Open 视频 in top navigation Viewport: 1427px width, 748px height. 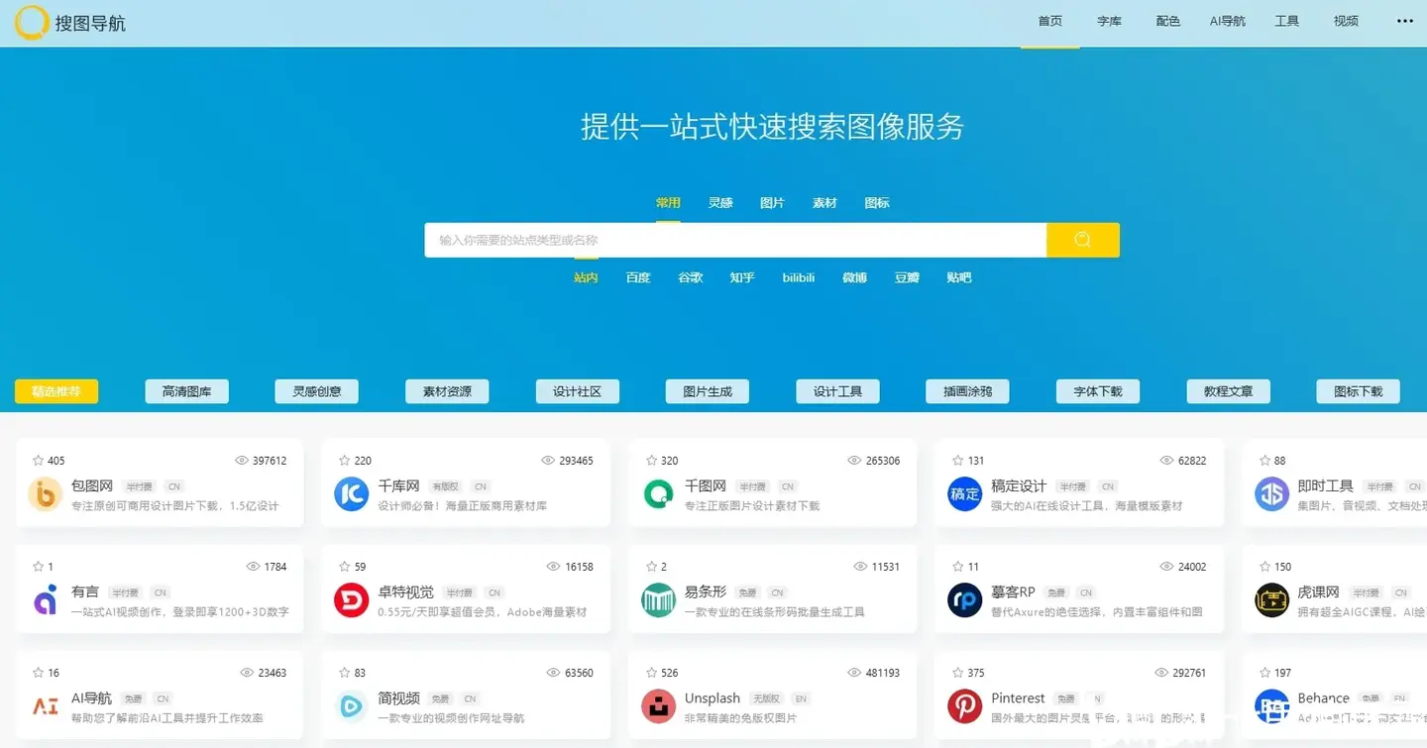[x=1347, y=21]
